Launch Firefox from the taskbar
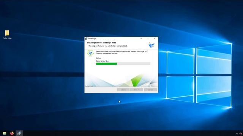This screenshot has height=136, width=243. tap(12, 133)
